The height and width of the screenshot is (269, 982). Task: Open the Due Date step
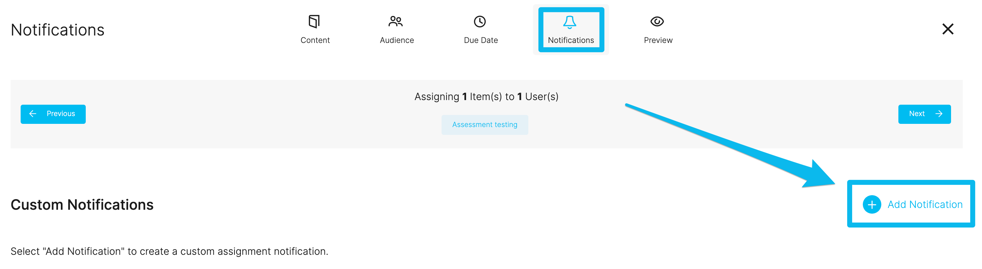[x=480, y=30]
